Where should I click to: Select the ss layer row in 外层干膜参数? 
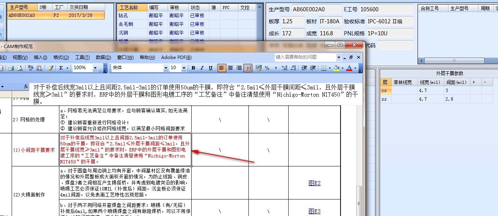point(436,99)
